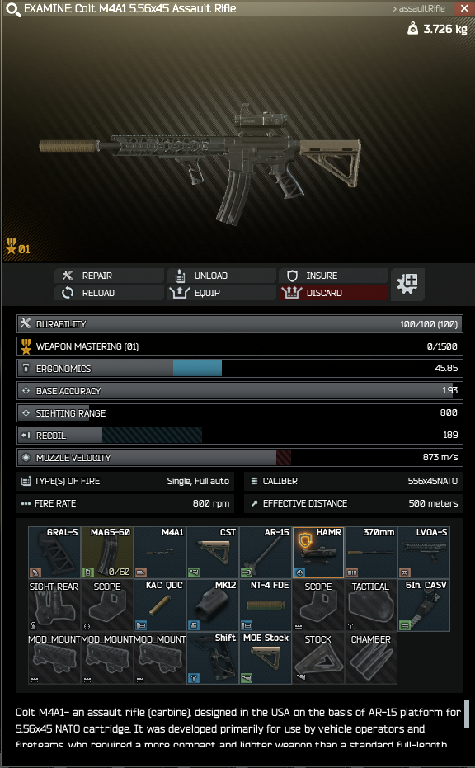This screenshot has width=475, height=768.
Task: Select the empty TACTICAL device slot
Action: coord(372,605)
